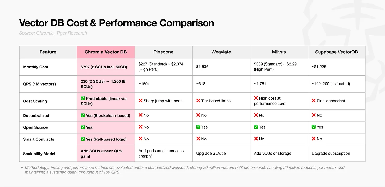Click the Methodology footnote text
Viewport: 385px width, 187px height.
click(x=185, y=170)
